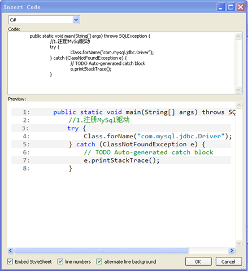The width and height of the screenshot is (248, 271).
Task: Minimize the Insert Code dialog
Action: point(221,7)
